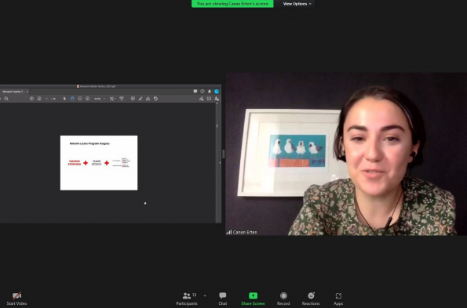Click the next page down-arrow icon
The image size is (467, 308).
click(39, 99)
